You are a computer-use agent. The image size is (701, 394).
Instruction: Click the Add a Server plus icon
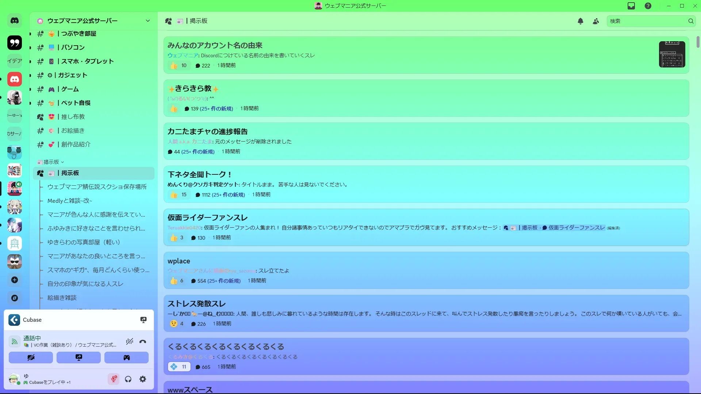coord(15,280)
